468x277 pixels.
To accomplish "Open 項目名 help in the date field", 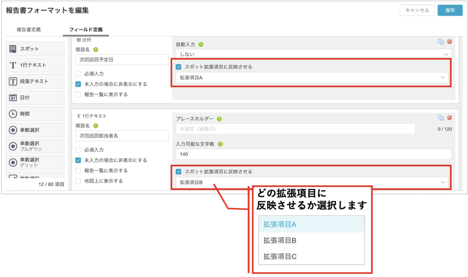I will click(x=96, y=50).
